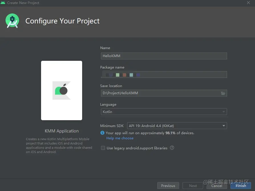
Task: Click the folder browse icon in Save location
Action: coord(223,93)
